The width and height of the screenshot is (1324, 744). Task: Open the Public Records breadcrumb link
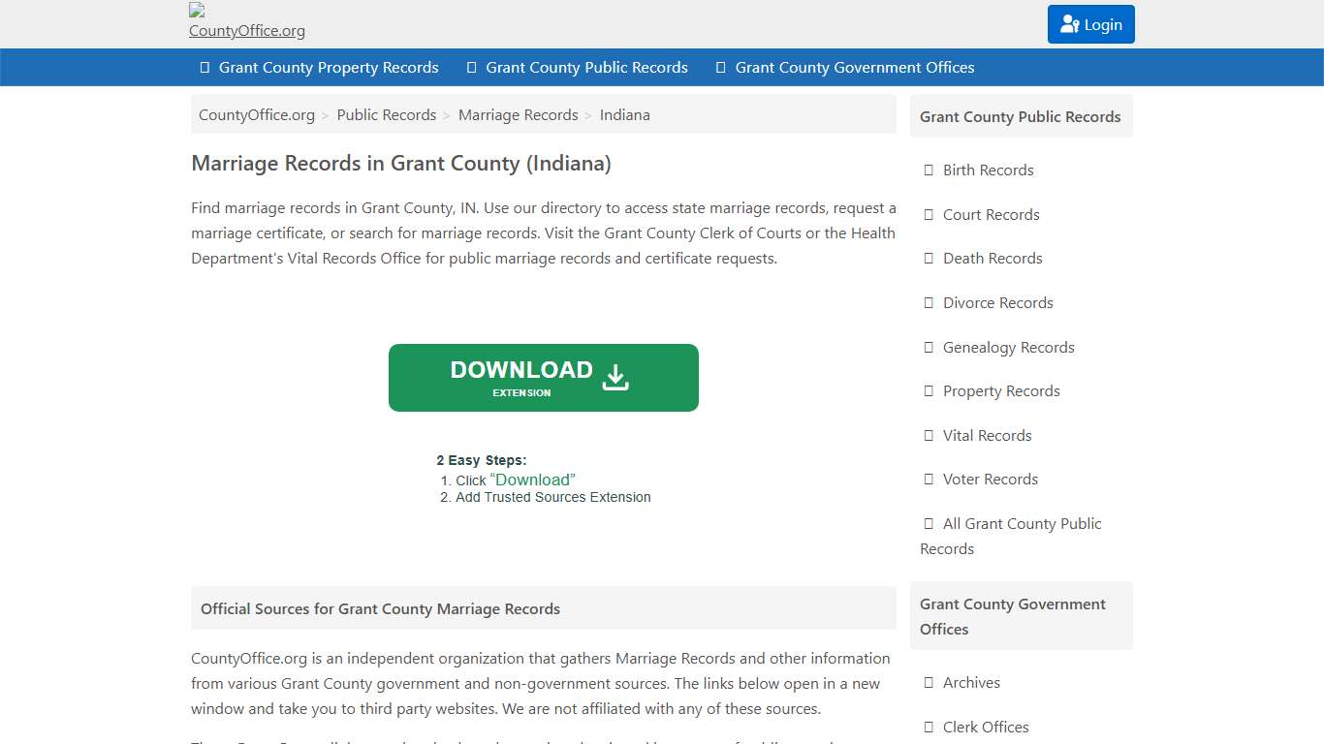[387, 114]
